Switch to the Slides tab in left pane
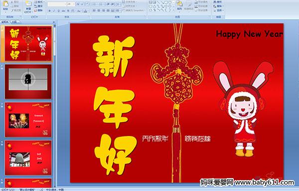The image size is (299, 191). click(5, 22)
